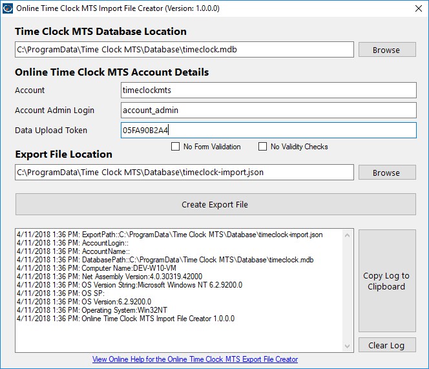429x369 pixels.
Task: Focus the Account Admin Login field
Action: [268, 111]
